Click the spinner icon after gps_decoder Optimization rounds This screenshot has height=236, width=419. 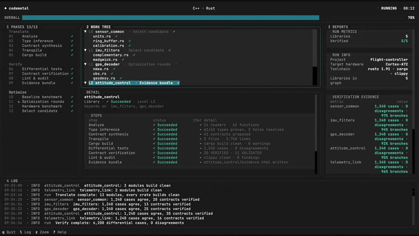(x=176, y=64)
